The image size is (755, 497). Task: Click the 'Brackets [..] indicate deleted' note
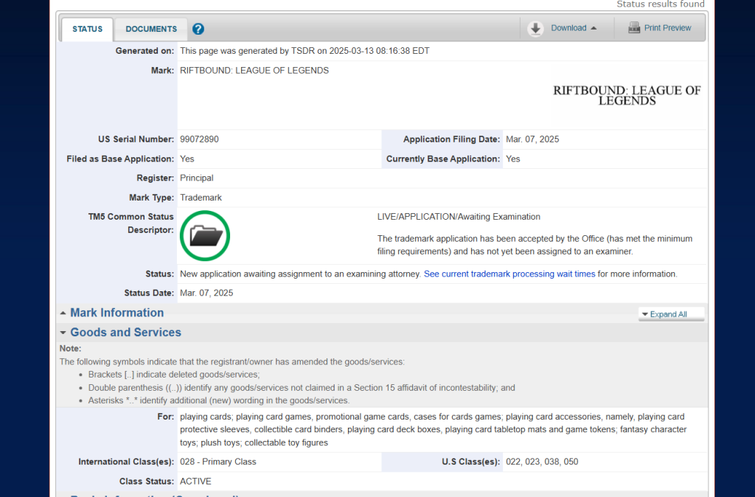pos(174,375)
